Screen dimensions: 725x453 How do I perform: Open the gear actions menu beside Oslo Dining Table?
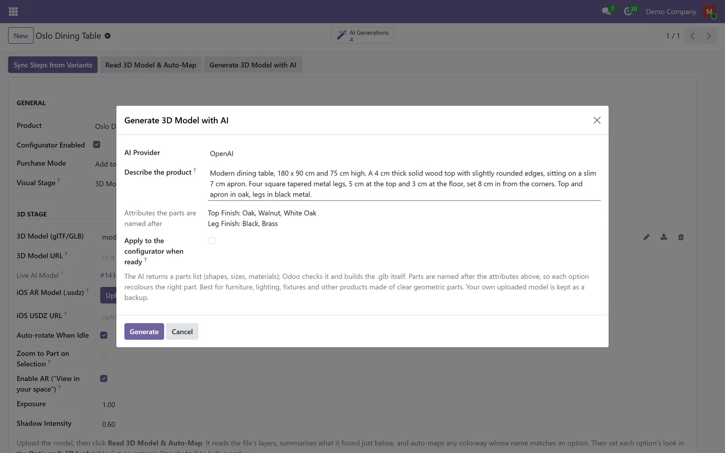pyautogui.click(x=108, y=36)
